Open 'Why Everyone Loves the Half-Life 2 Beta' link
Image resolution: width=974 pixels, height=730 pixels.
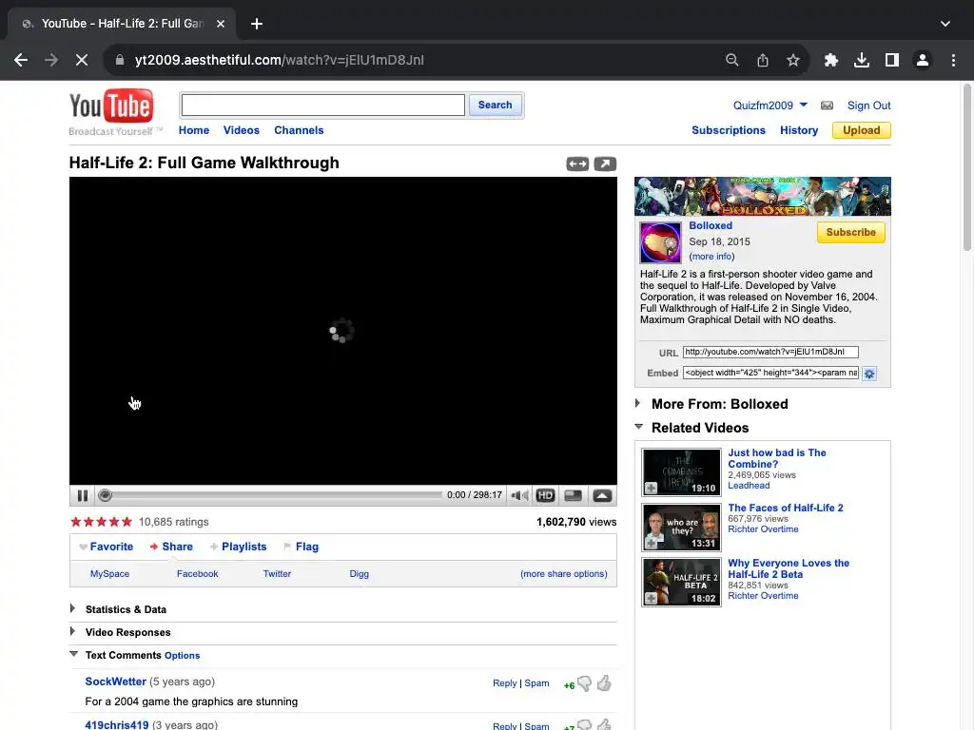[789, 568]
